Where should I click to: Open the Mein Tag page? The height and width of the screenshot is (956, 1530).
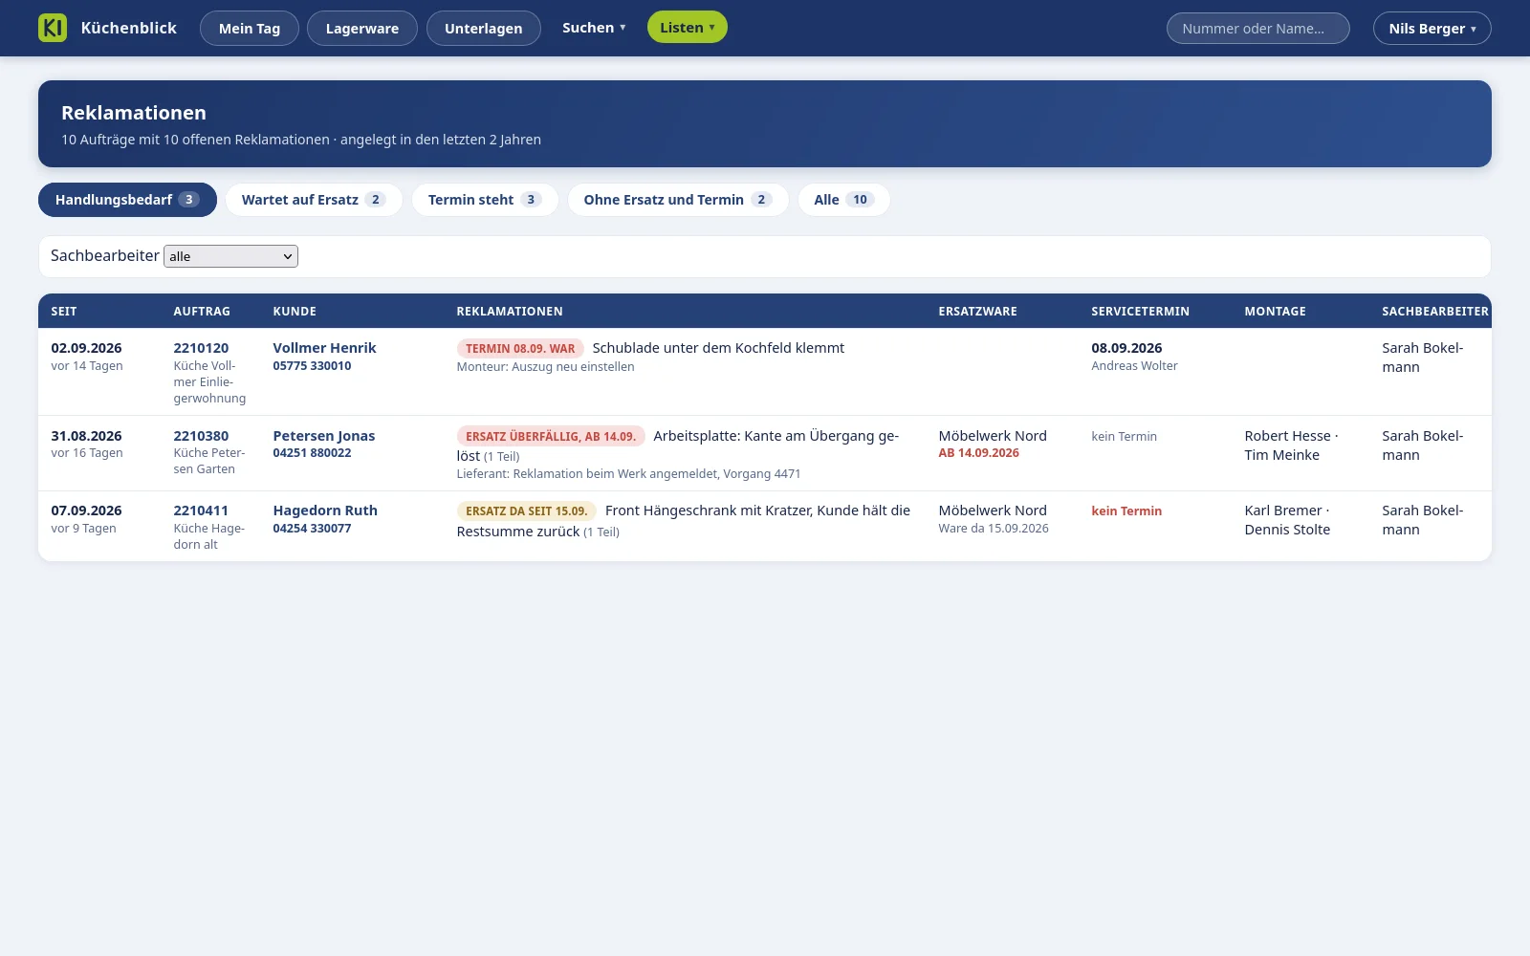[250, 28]
